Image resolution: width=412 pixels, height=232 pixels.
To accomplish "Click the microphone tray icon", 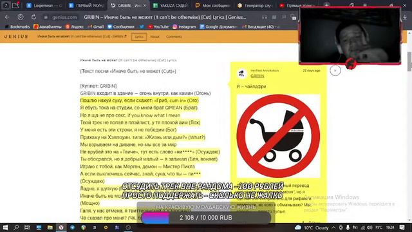I will (x=348, y=227).
